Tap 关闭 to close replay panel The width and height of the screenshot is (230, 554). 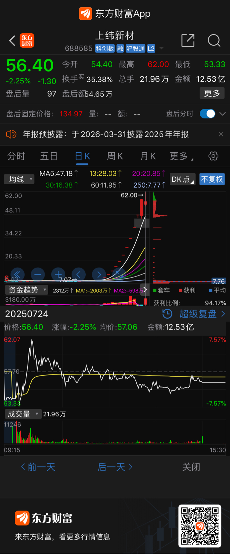click(191, 467)
